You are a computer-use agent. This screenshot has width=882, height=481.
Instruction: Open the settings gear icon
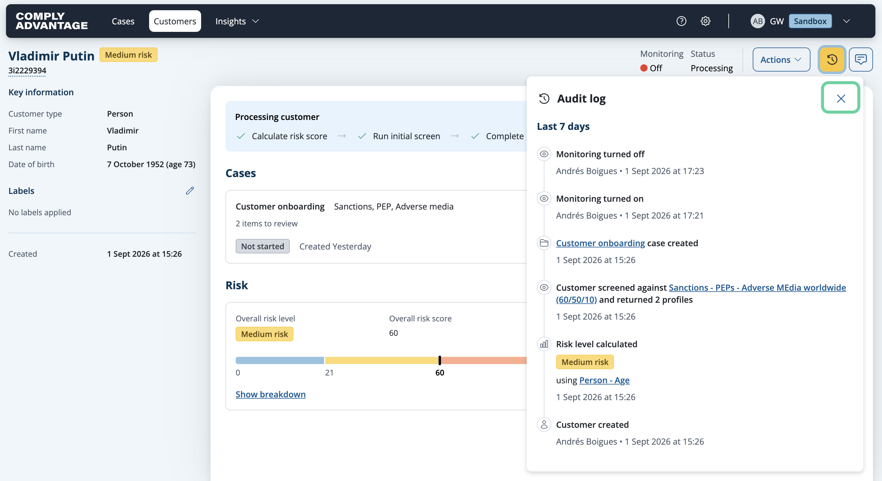(x=705, y=21)
